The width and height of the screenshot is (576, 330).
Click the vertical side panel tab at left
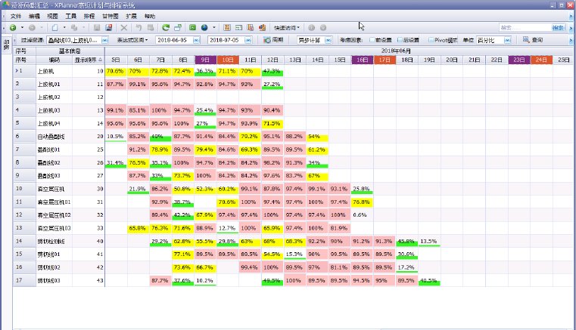(x=6, y=45)
